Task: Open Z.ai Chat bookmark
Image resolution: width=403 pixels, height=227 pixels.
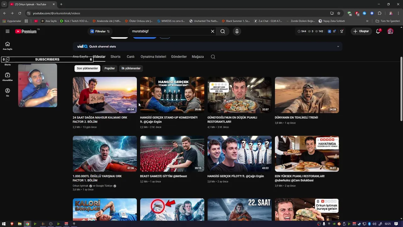Action: coord(268,21)
